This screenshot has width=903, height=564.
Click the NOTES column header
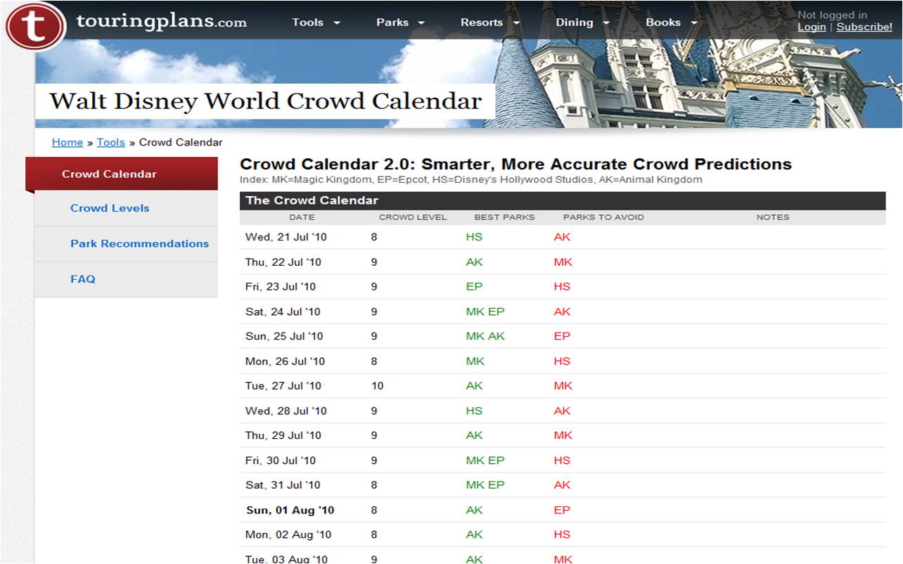[x=773, y=217]
